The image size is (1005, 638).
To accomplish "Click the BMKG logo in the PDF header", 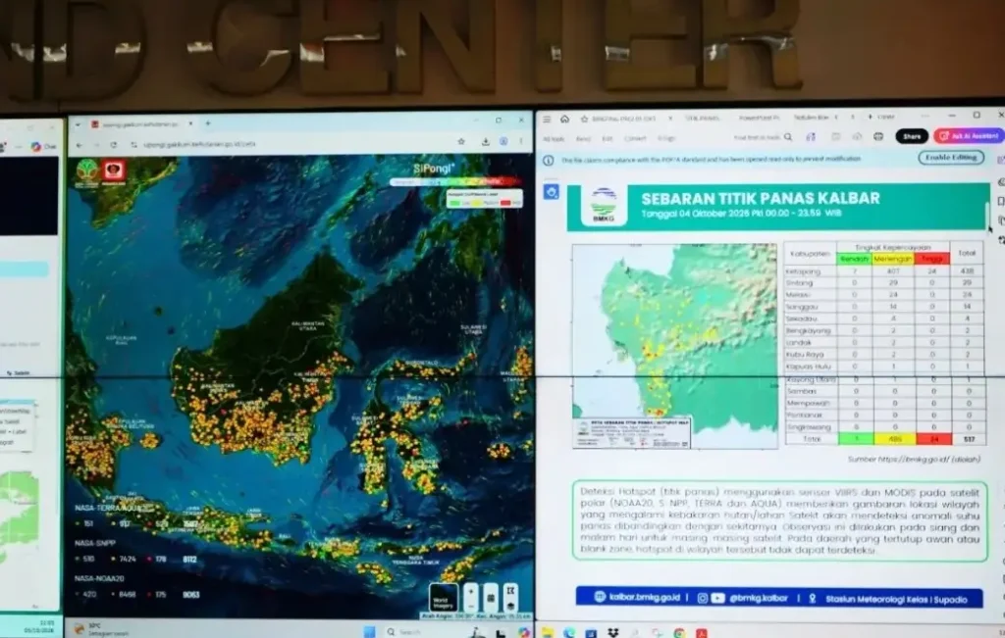I will (x=604, y=206).
